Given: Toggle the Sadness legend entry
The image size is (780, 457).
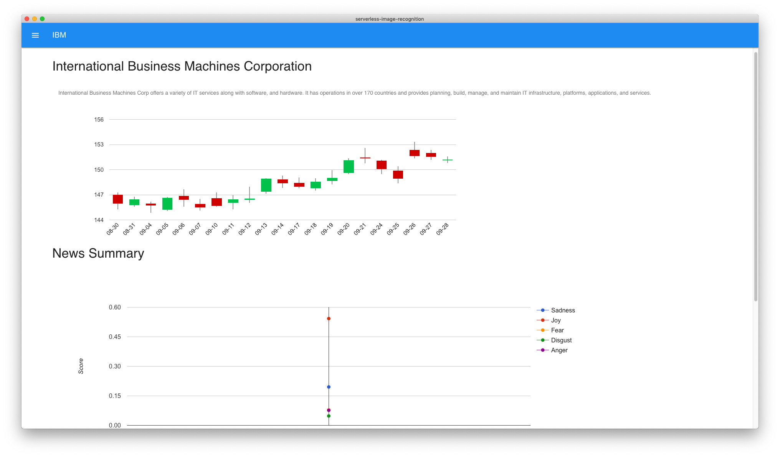Looking at the screenshot, I should pyautogui.click(x=563, y=310).
